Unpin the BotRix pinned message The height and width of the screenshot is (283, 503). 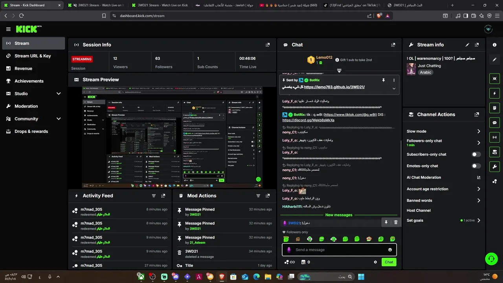[x=384, y=80]
